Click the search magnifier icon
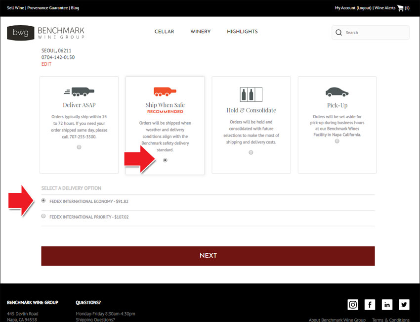Image resolution: width=420 pixels, height=322 pixels. point(338,33)
